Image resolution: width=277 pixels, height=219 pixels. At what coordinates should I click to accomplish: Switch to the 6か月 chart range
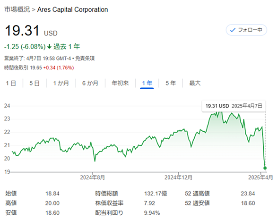[x=90, y=83]
